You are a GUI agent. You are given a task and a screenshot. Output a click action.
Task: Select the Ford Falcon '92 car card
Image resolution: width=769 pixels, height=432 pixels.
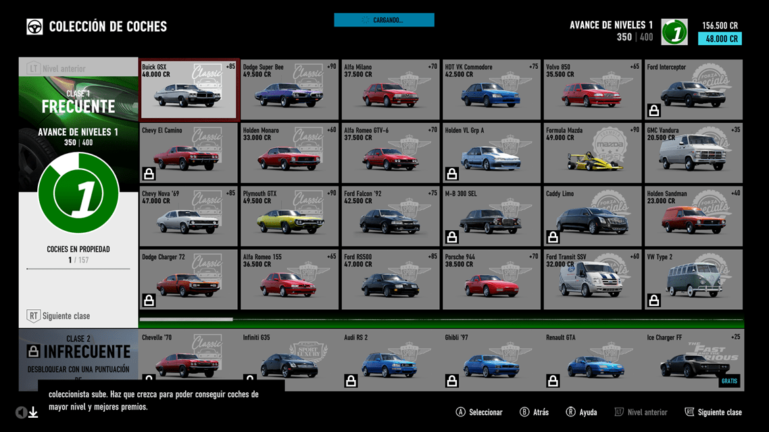(391, 216)
